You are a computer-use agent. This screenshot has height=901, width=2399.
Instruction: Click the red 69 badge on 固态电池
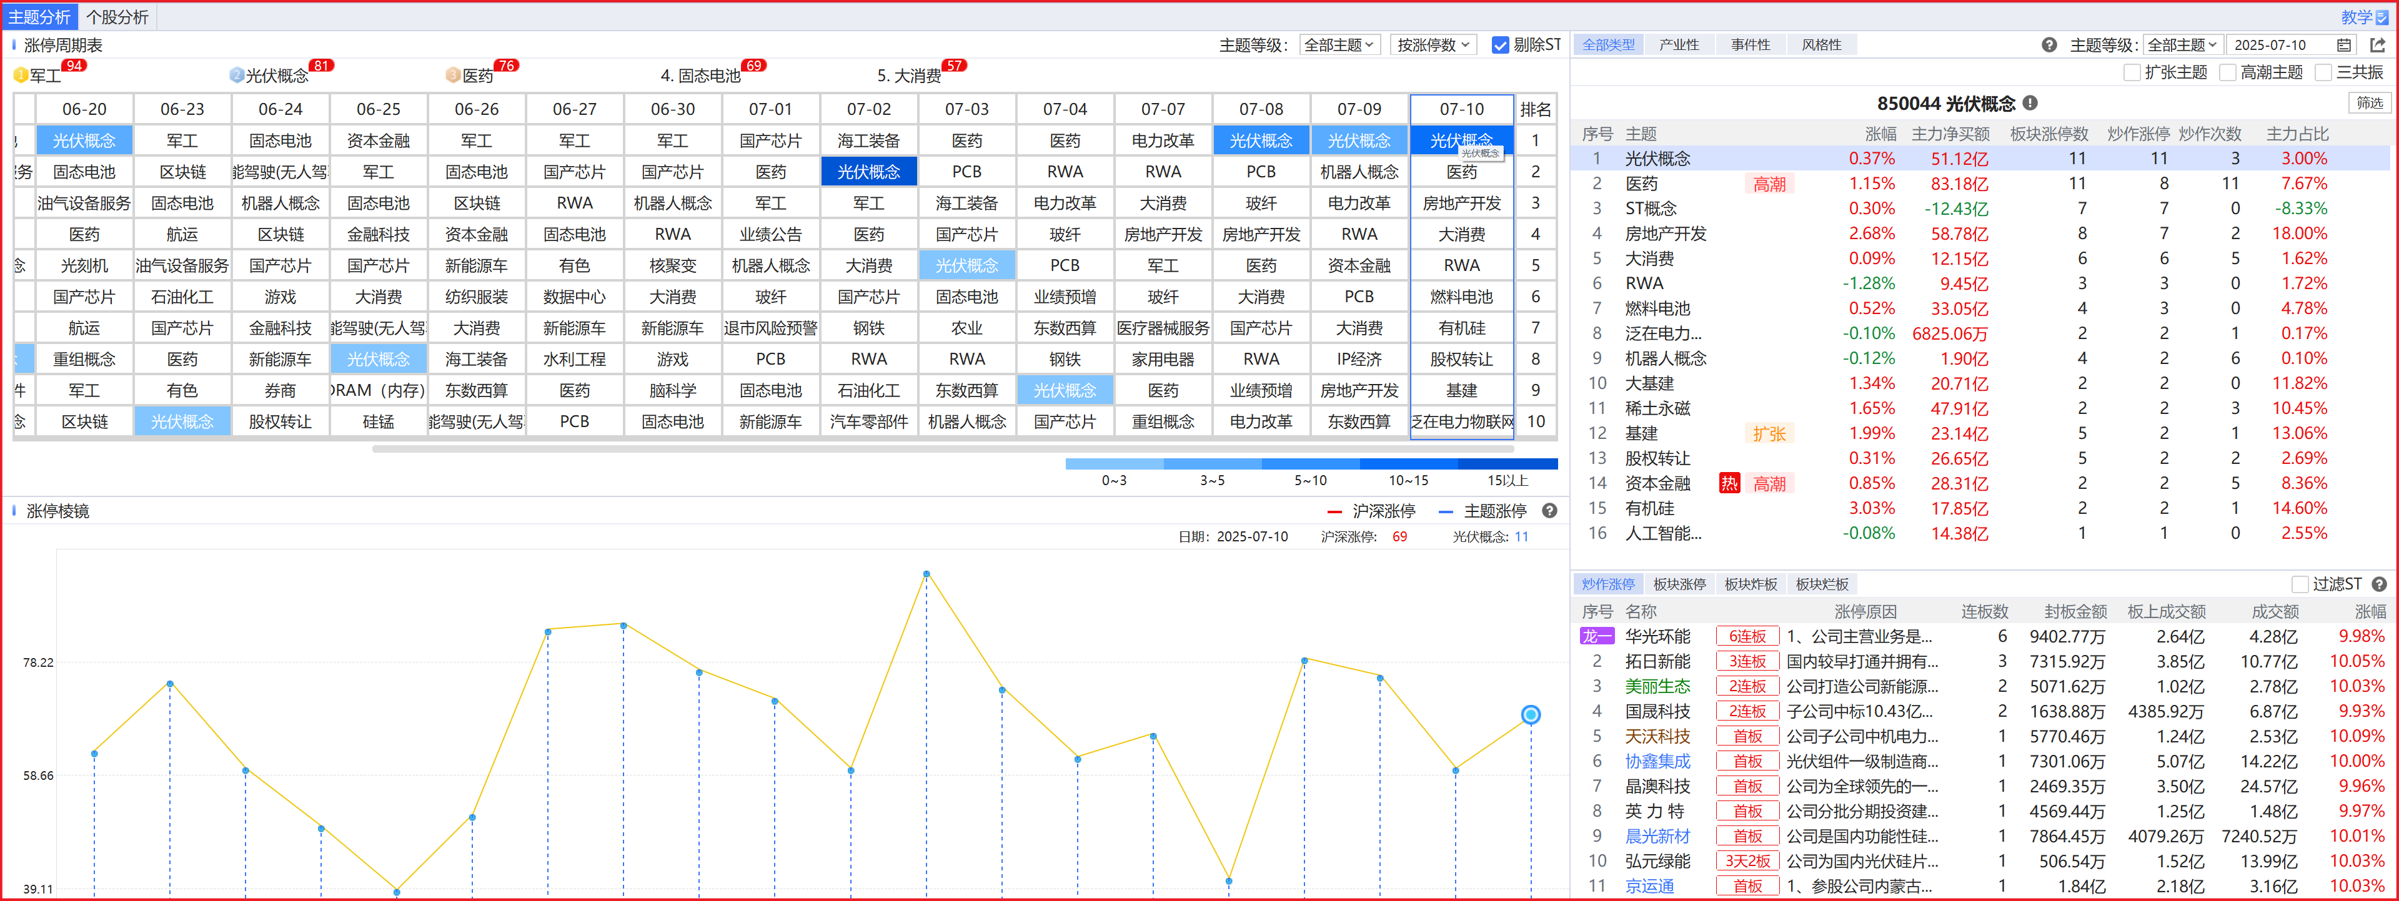754,65
